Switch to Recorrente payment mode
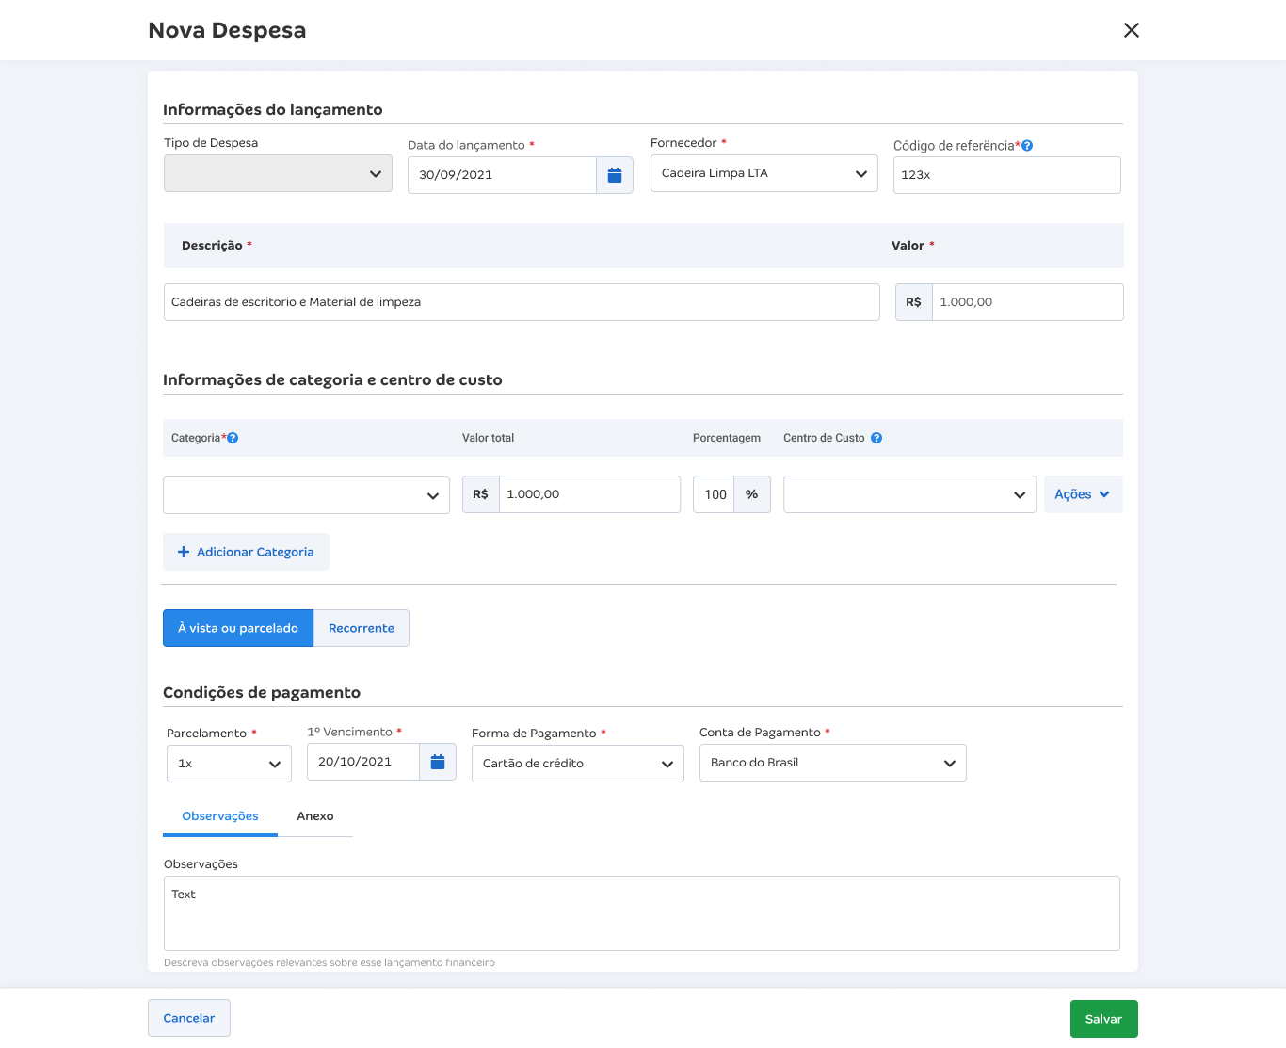The width and height of the screenshot is (1286, 1048). click(x=362, y=628)
